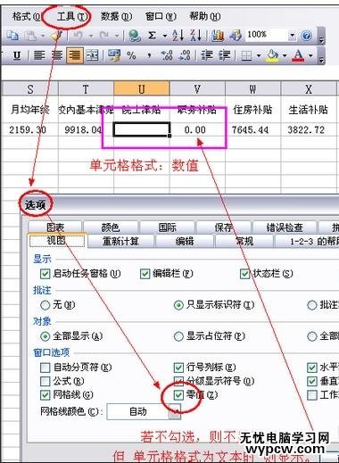Screen dimensions: 339x463
Task: Apply Currency style icon
Action: click(x=114, y=55)
